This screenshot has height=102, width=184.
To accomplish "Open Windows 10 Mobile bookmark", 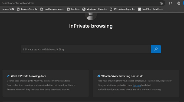I will click(x=95, y=9).
